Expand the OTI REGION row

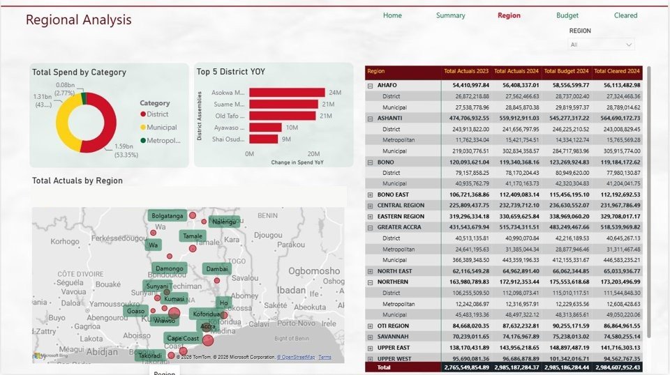point(370,326)
